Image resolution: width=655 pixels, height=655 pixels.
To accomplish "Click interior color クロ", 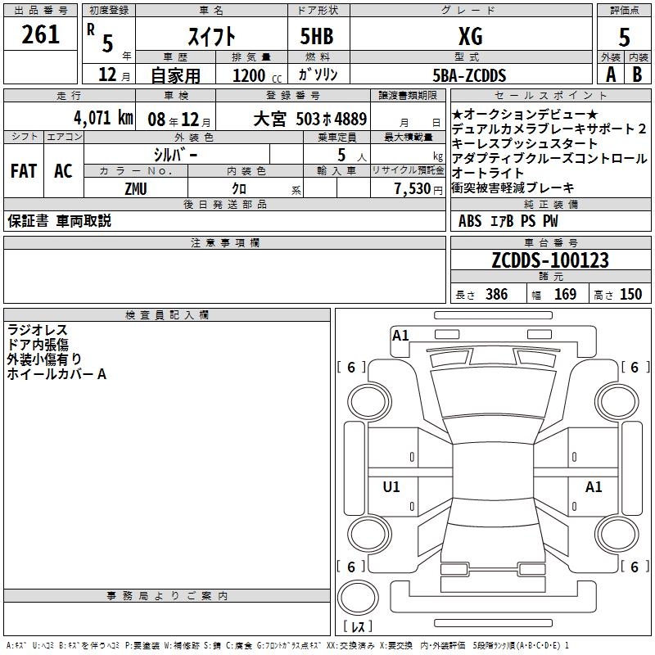I will coord(239,189).
